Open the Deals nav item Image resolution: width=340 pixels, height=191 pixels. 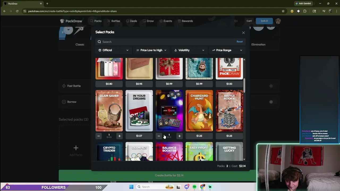point(131,21)
